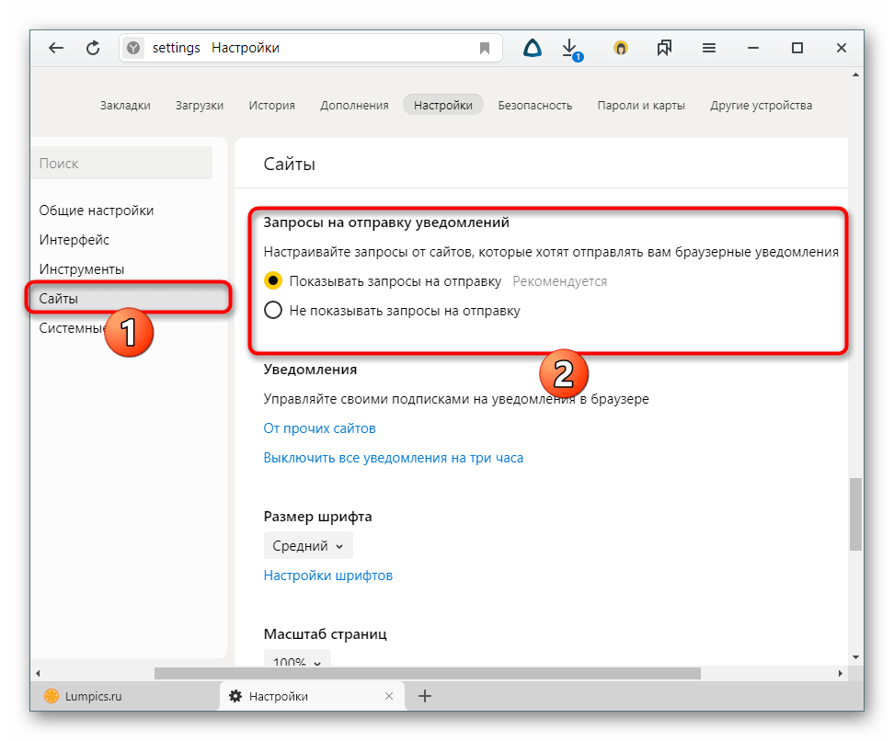
Task: Click 'Запросы на отправку уведомлений' heading
Action: pos(386,222)
